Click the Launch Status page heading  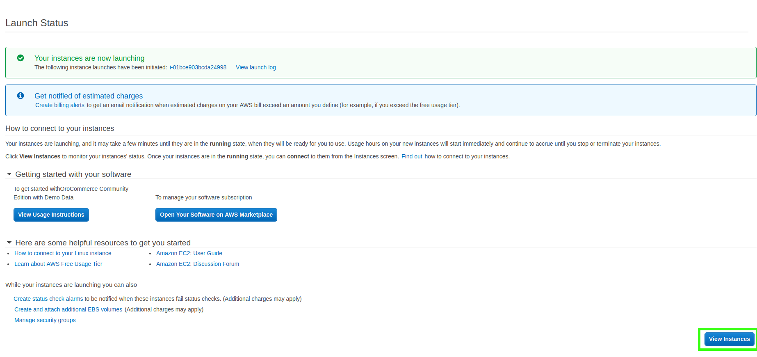coord(37,23)
